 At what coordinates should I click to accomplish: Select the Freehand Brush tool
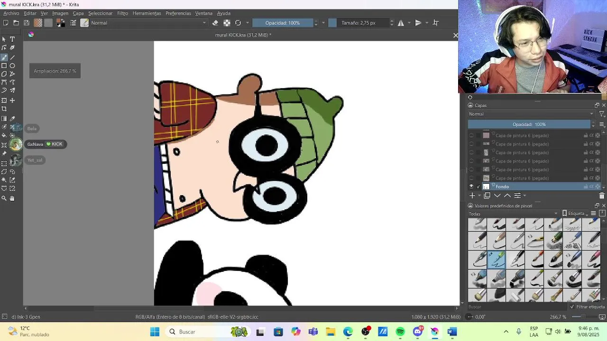tap(4, 57)
